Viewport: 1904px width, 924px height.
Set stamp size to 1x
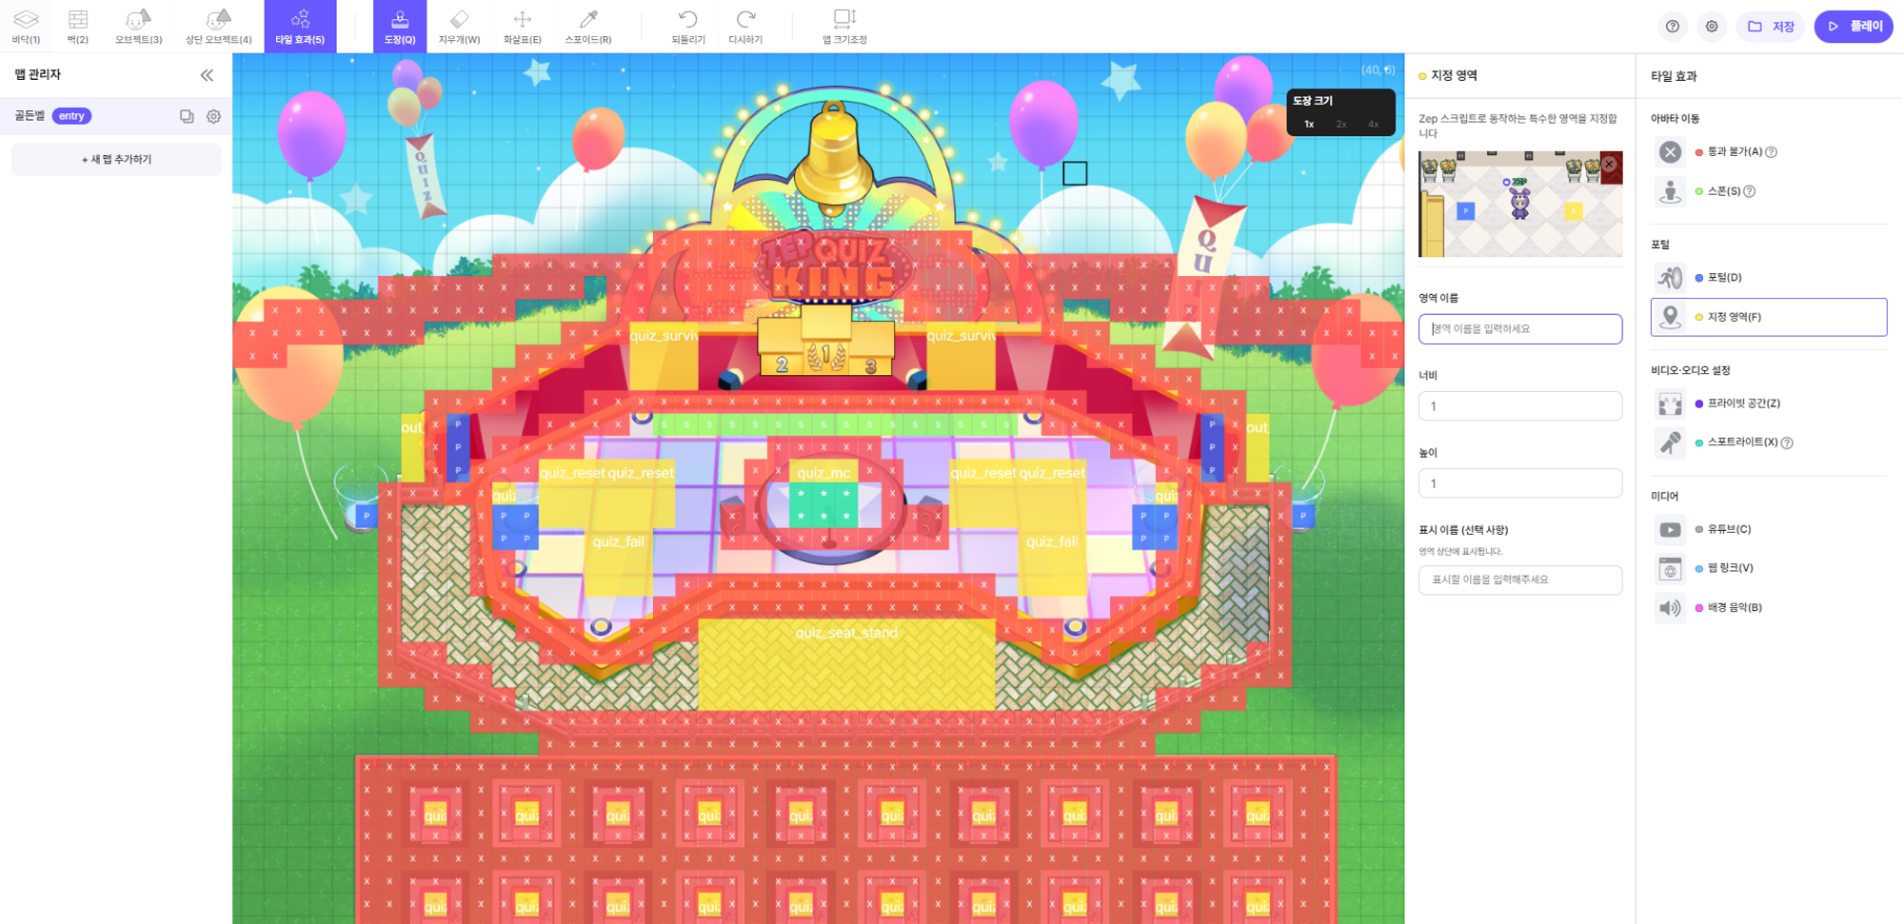coord(1309,125)
